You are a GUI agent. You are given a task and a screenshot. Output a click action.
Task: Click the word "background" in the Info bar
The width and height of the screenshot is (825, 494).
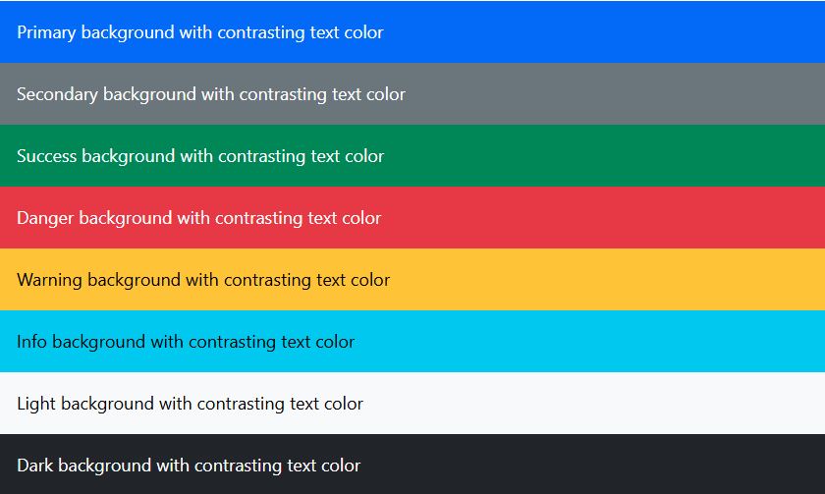[99, 343]
